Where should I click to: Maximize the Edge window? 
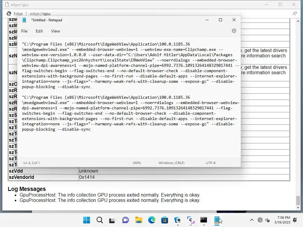click(x=280, y=4)
